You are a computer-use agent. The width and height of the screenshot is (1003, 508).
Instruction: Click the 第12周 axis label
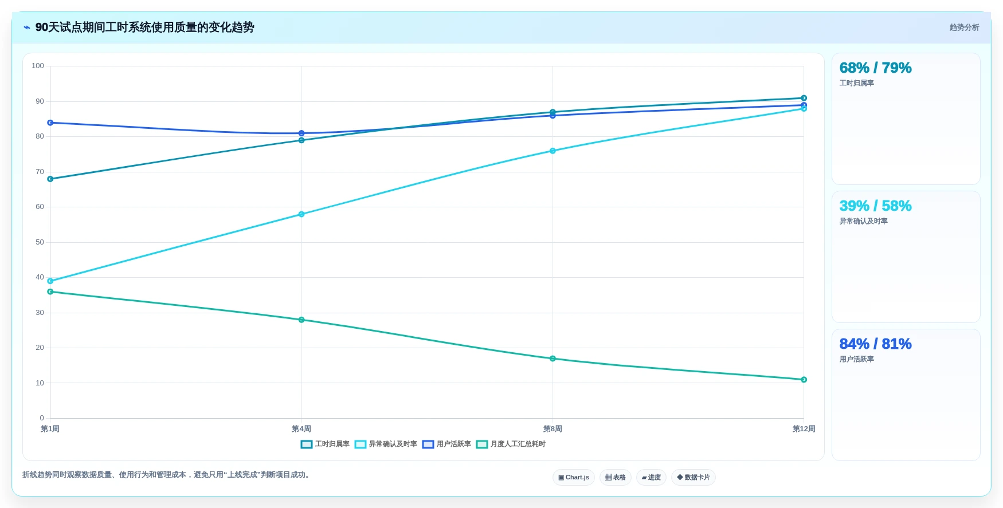pos(804,429)
